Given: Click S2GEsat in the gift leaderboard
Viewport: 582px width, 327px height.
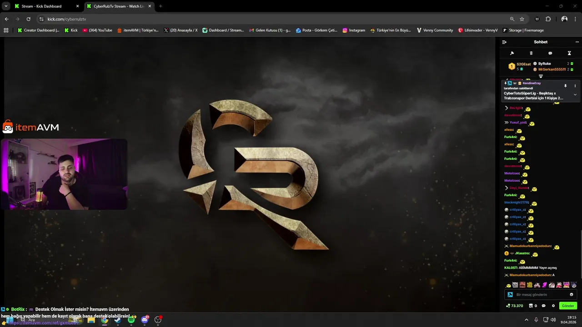Looking at the screenshot, I should click(x=523, y=64).
